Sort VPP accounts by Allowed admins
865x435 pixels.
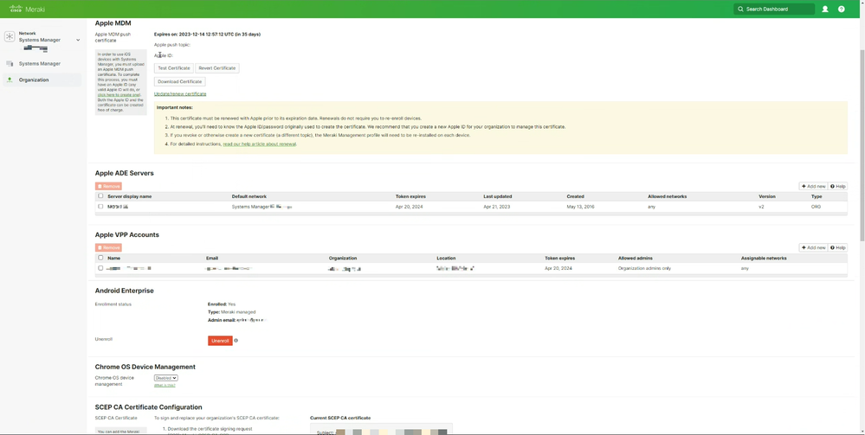(x=636, y=258)
